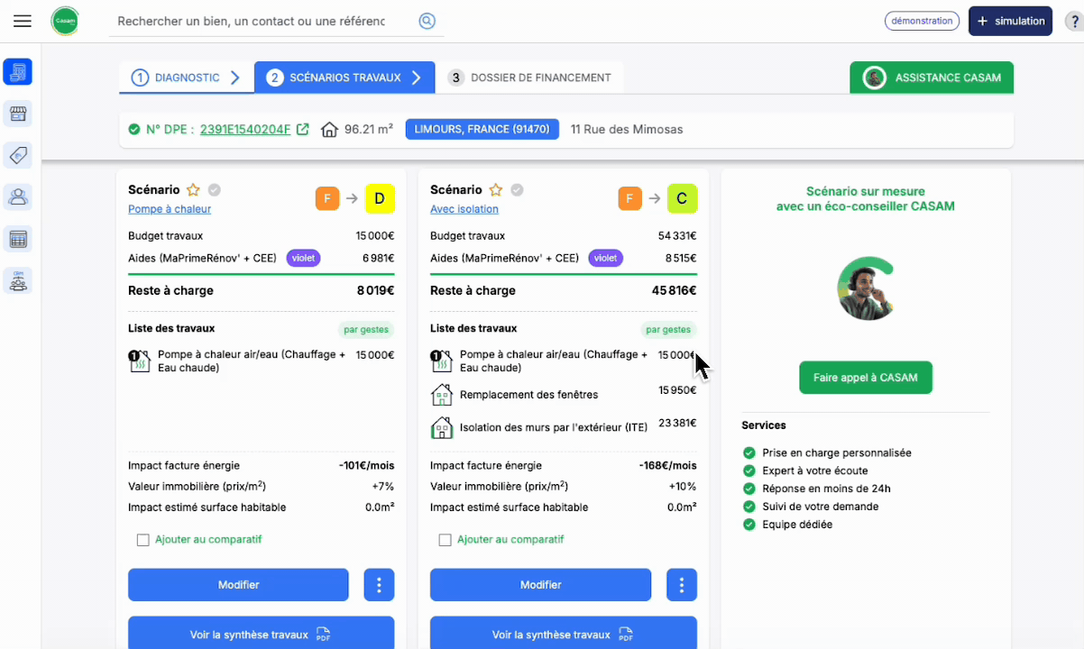This screenshot has height=649, width=1084.
Task: Open the Avec isolation scenario link
Action: [x=464, y=209]
